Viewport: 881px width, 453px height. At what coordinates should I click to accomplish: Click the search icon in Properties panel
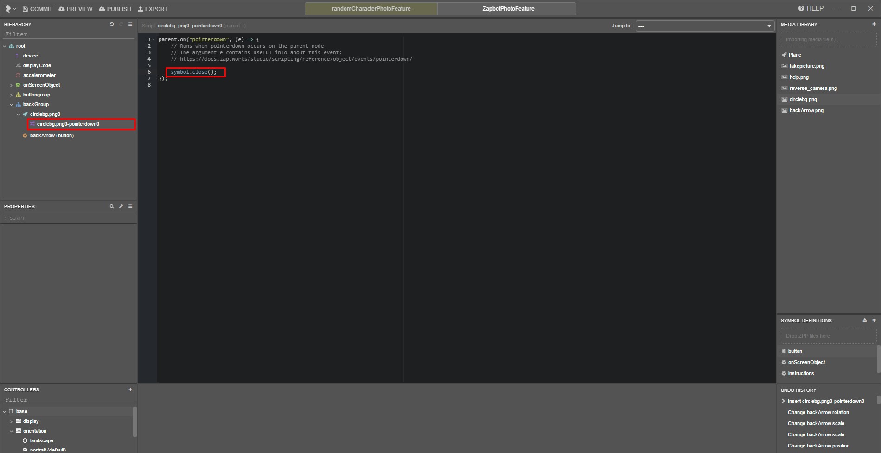[x=112, y=206]
